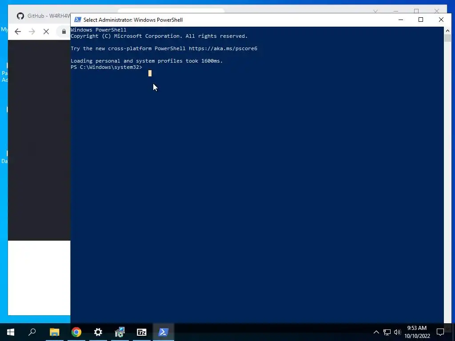The height and width of the screenshot is (341, 455).
Task: Open the Action Center notifications icon
Action: [x=440, y=332]
